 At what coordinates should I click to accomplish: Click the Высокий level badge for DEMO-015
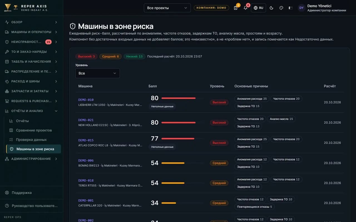(x=219, y=143)
